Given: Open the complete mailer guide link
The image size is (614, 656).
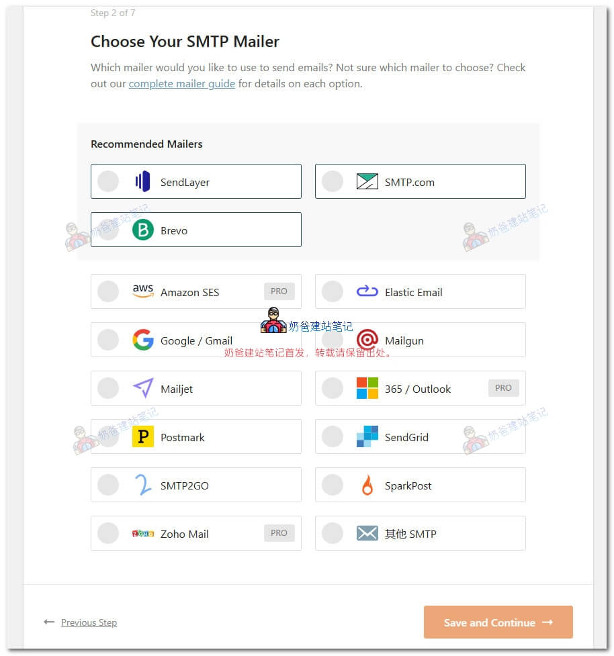Looking at the screenshot, I should (x=182, y=84).
